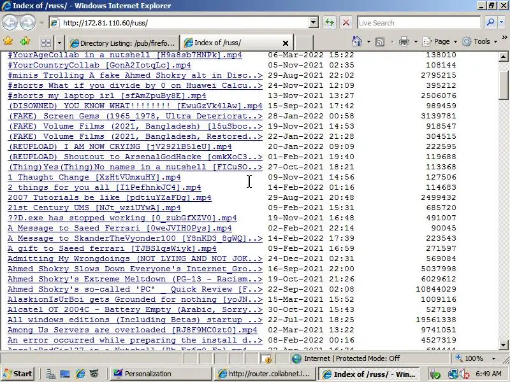
Task: Select Index of /russ/ taskbar button
Action: 369,374
